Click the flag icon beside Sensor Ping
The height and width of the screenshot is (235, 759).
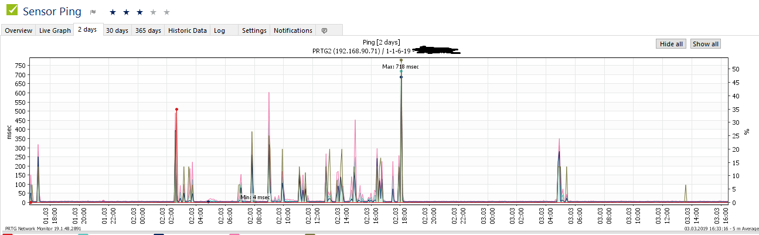click(x=93, y=12)
